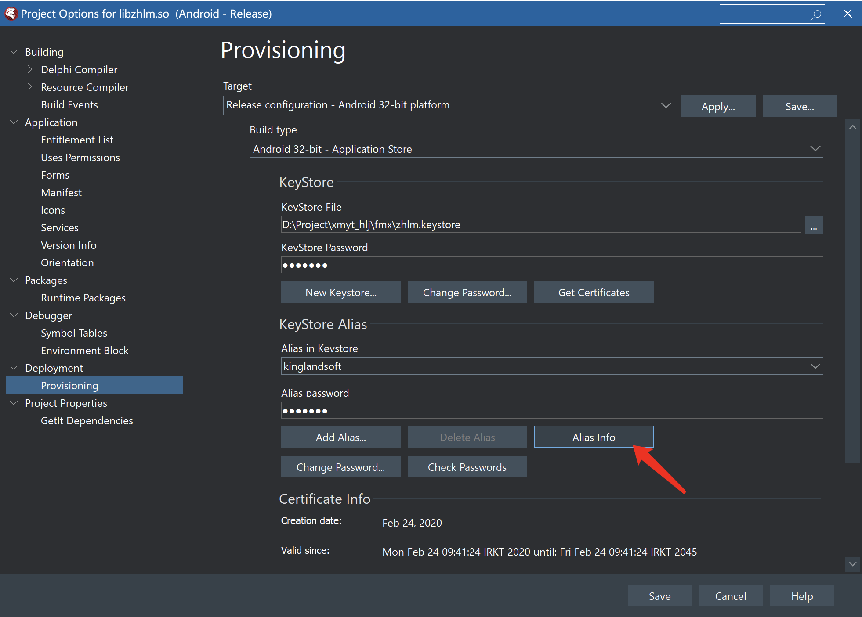Viewport: 862px width, 617px height.
Task: Select Build Events in the tree
Action: coord(69,105)
